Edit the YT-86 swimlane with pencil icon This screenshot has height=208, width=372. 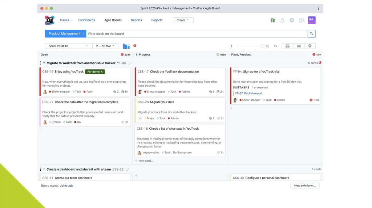click(x=130, y=63)
